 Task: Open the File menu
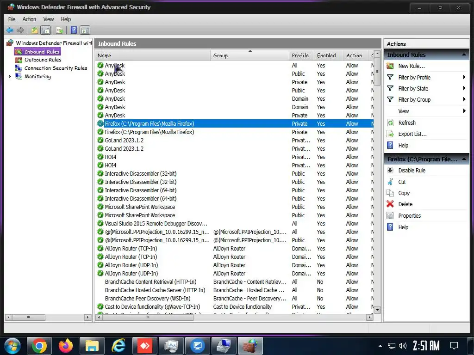tap(12, 19)
